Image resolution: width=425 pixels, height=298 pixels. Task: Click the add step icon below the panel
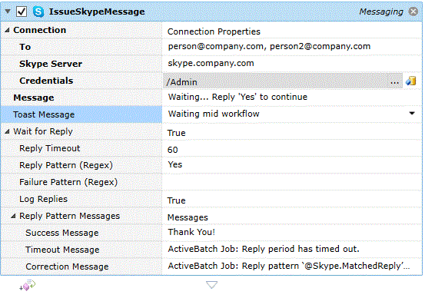pyautogui.click(x=28, y=285)
